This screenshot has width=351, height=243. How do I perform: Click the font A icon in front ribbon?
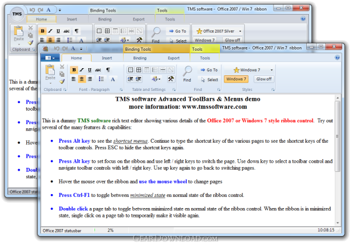(113, 79)
